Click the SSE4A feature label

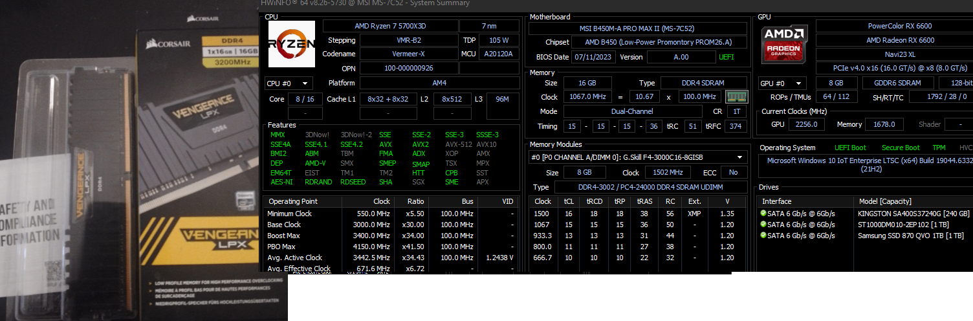click(x=281, y=144)
